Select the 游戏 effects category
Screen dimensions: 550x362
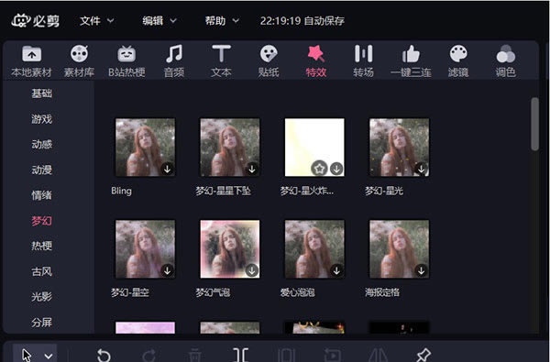(x=42, y=119)
